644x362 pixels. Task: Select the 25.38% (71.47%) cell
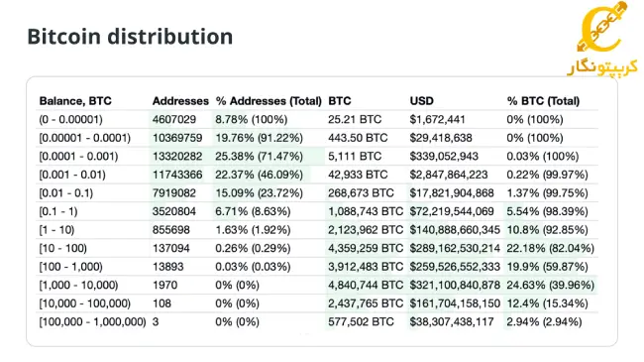click(260, 157)
